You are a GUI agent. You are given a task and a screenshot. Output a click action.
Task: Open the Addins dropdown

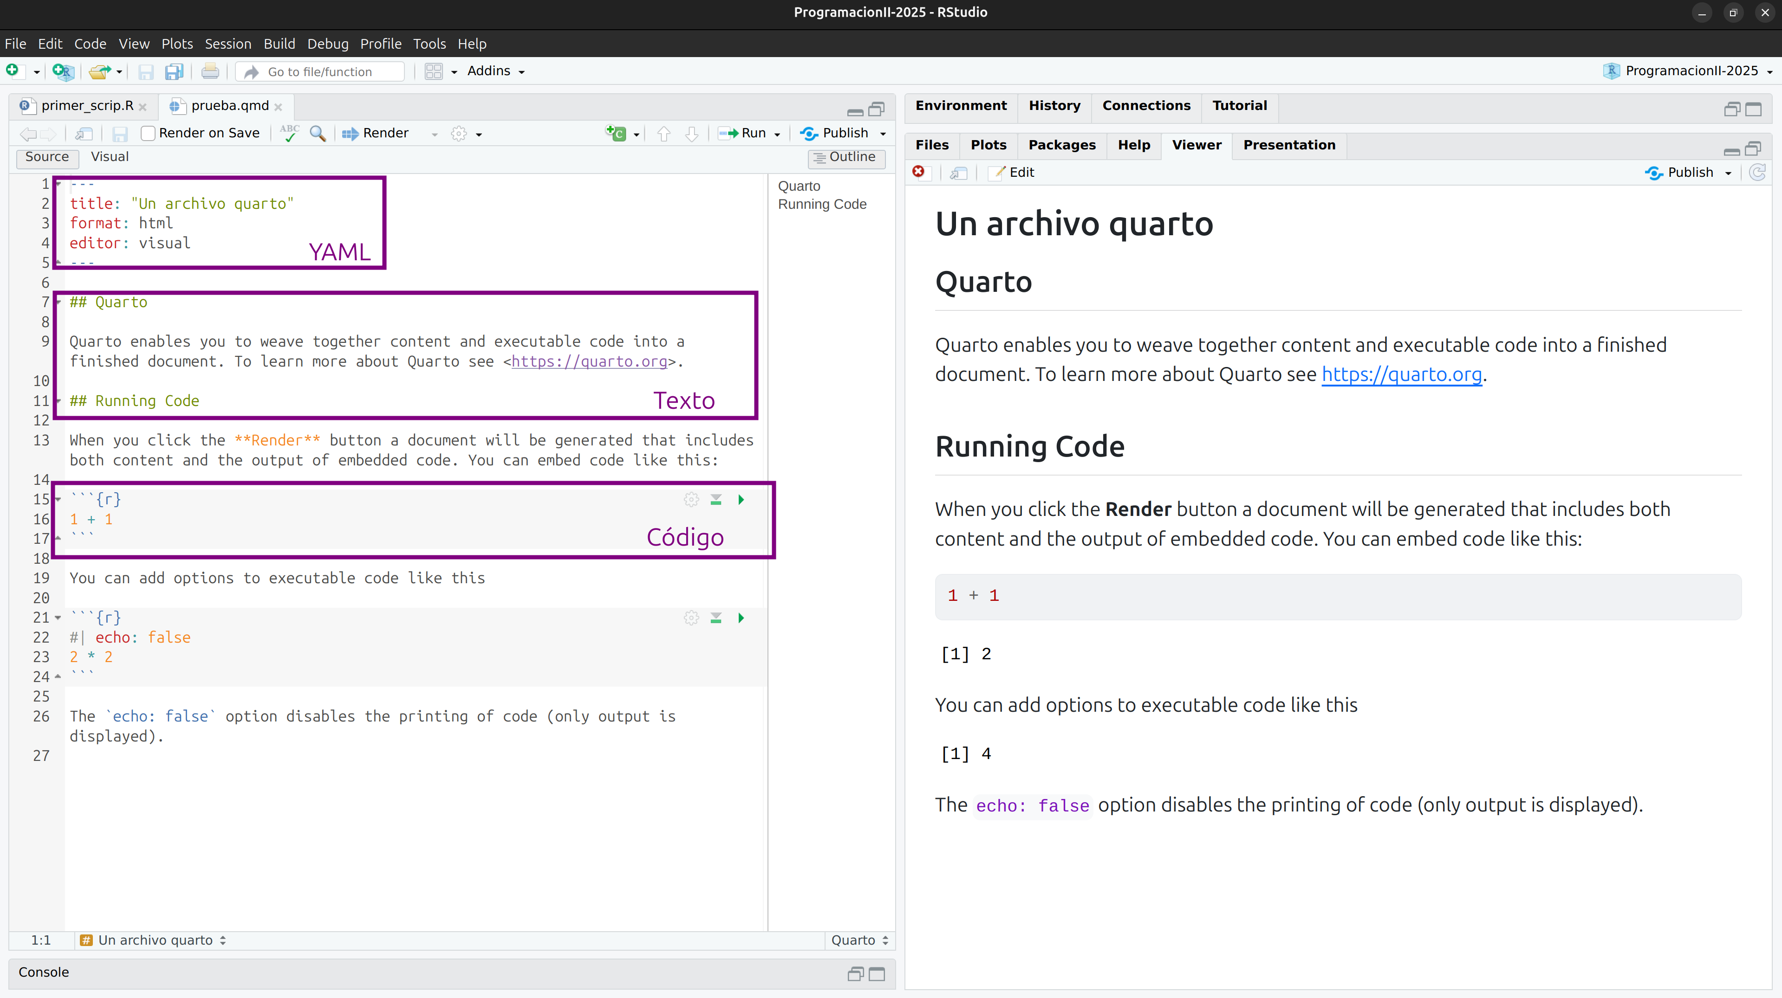495,71
